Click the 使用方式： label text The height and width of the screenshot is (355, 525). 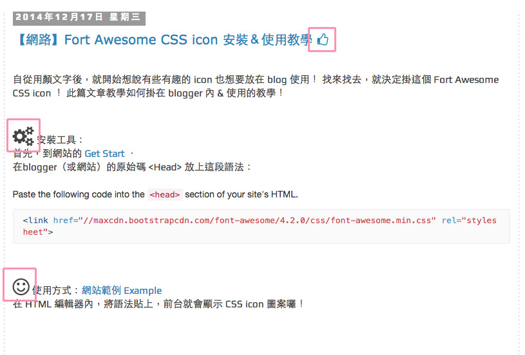pyautogui.click(x=56, y=291)
